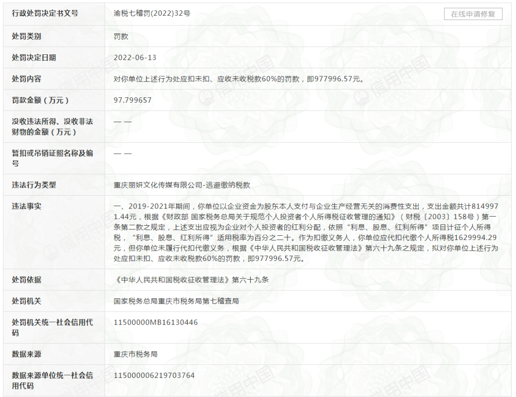Click the 罚款金额（万元） label
The image size is (516, 397).
coord(41,100)
